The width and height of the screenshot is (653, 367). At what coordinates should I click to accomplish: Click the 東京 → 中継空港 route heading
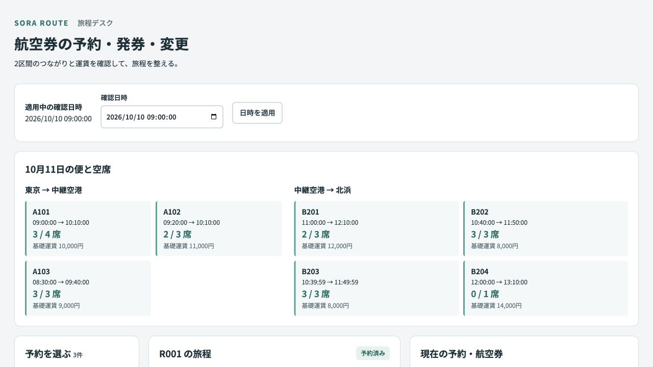[x=54, y=190]
